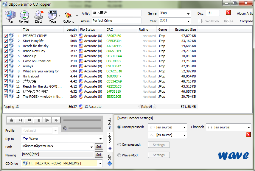This screenshot has height=171, width=255.
Task: Eject the CD using Eject icon
Action: [38, 17]
